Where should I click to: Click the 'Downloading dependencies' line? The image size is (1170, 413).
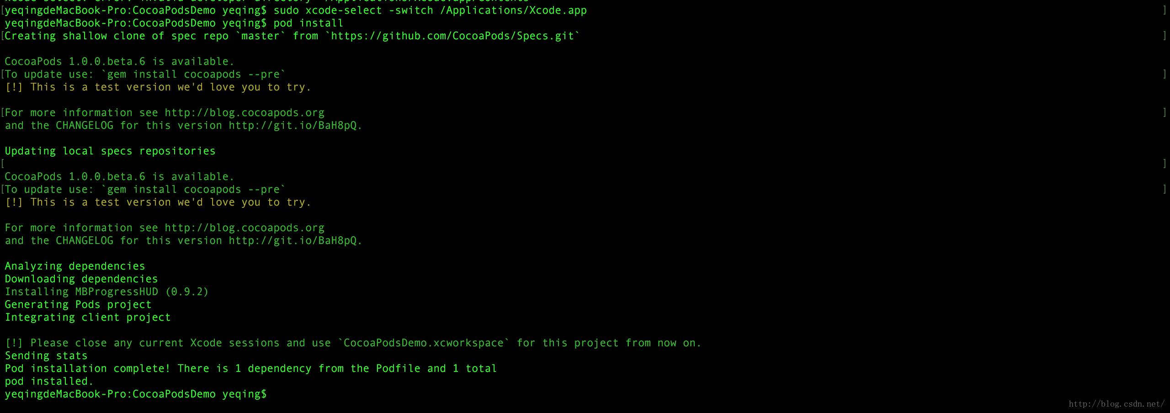tap(81, 279)
